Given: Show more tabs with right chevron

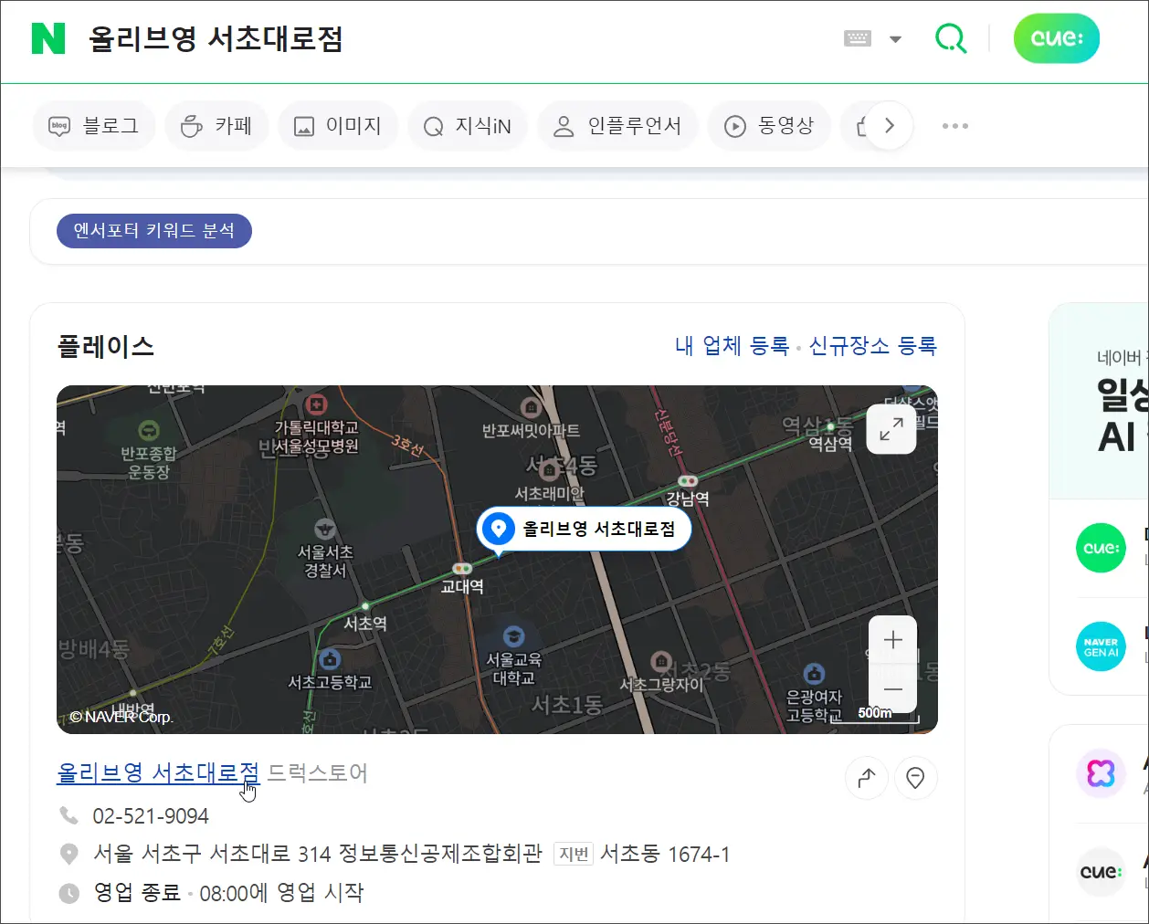Looking at the screenshot, I should [889, 126].
